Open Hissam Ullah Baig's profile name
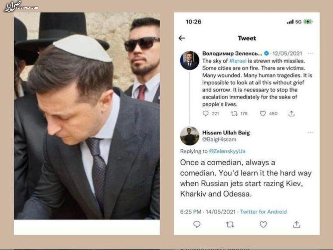Image resolution: width=333 pixels, height=250 pixels. point(226,133)
